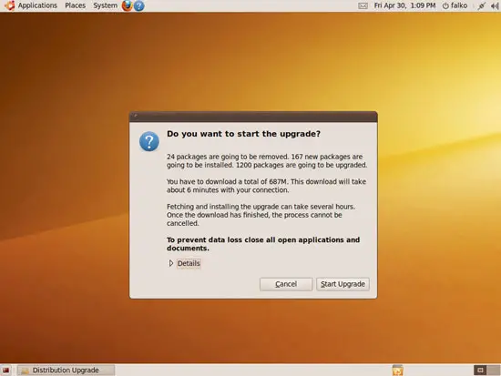The image size is (501, 376).
Task: Click the date and time clock
Action: [x=404, y=5]
